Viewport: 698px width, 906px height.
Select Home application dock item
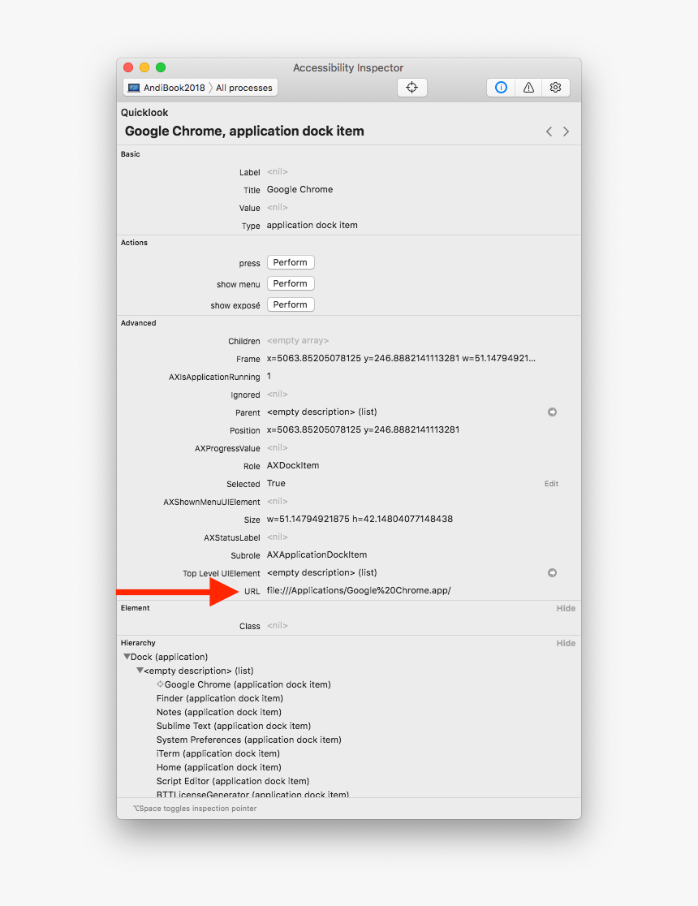coord(219,768)
